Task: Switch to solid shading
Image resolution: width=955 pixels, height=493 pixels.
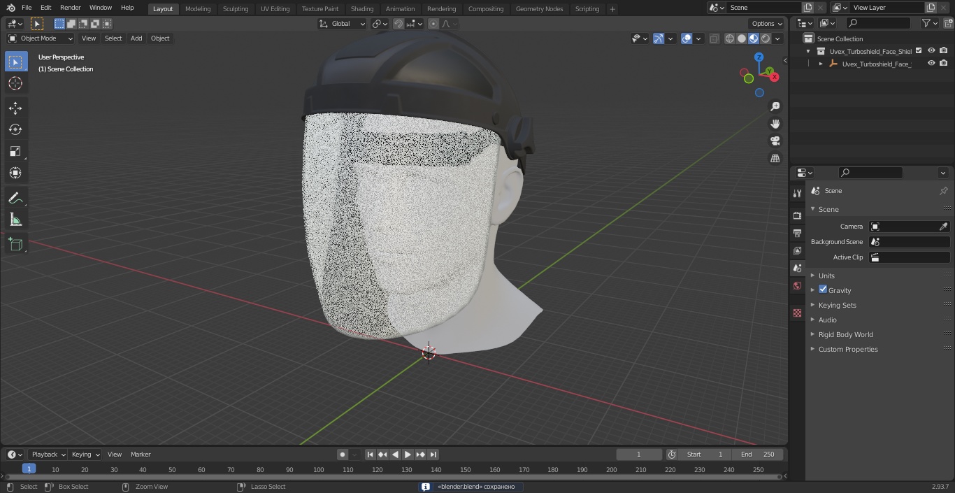Action: 742,38
